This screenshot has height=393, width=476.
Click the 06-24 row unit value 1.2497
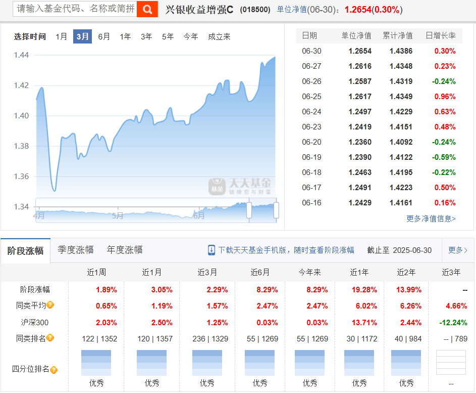coord(360,112)
